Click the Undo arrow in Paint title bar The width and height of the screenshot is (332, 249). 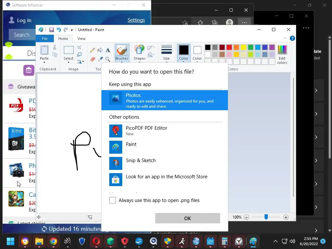[59, 30]
